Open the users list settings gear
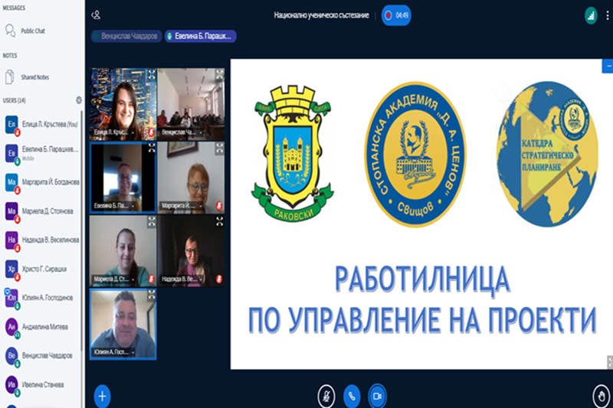Viewport: 613px width, 408px height. (x=79, y=100)
